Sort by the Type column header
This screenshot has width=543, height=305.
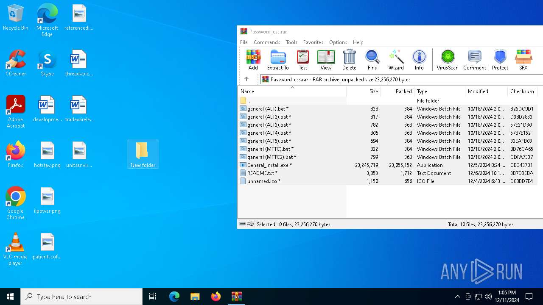coord(440,91)
